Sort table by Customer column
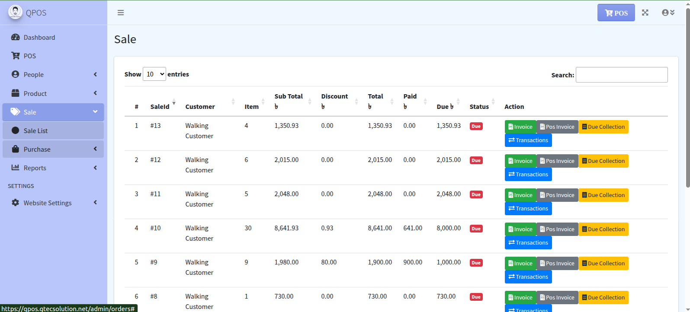This screenshot has width=690, height=312. click(x=211, y=102)
